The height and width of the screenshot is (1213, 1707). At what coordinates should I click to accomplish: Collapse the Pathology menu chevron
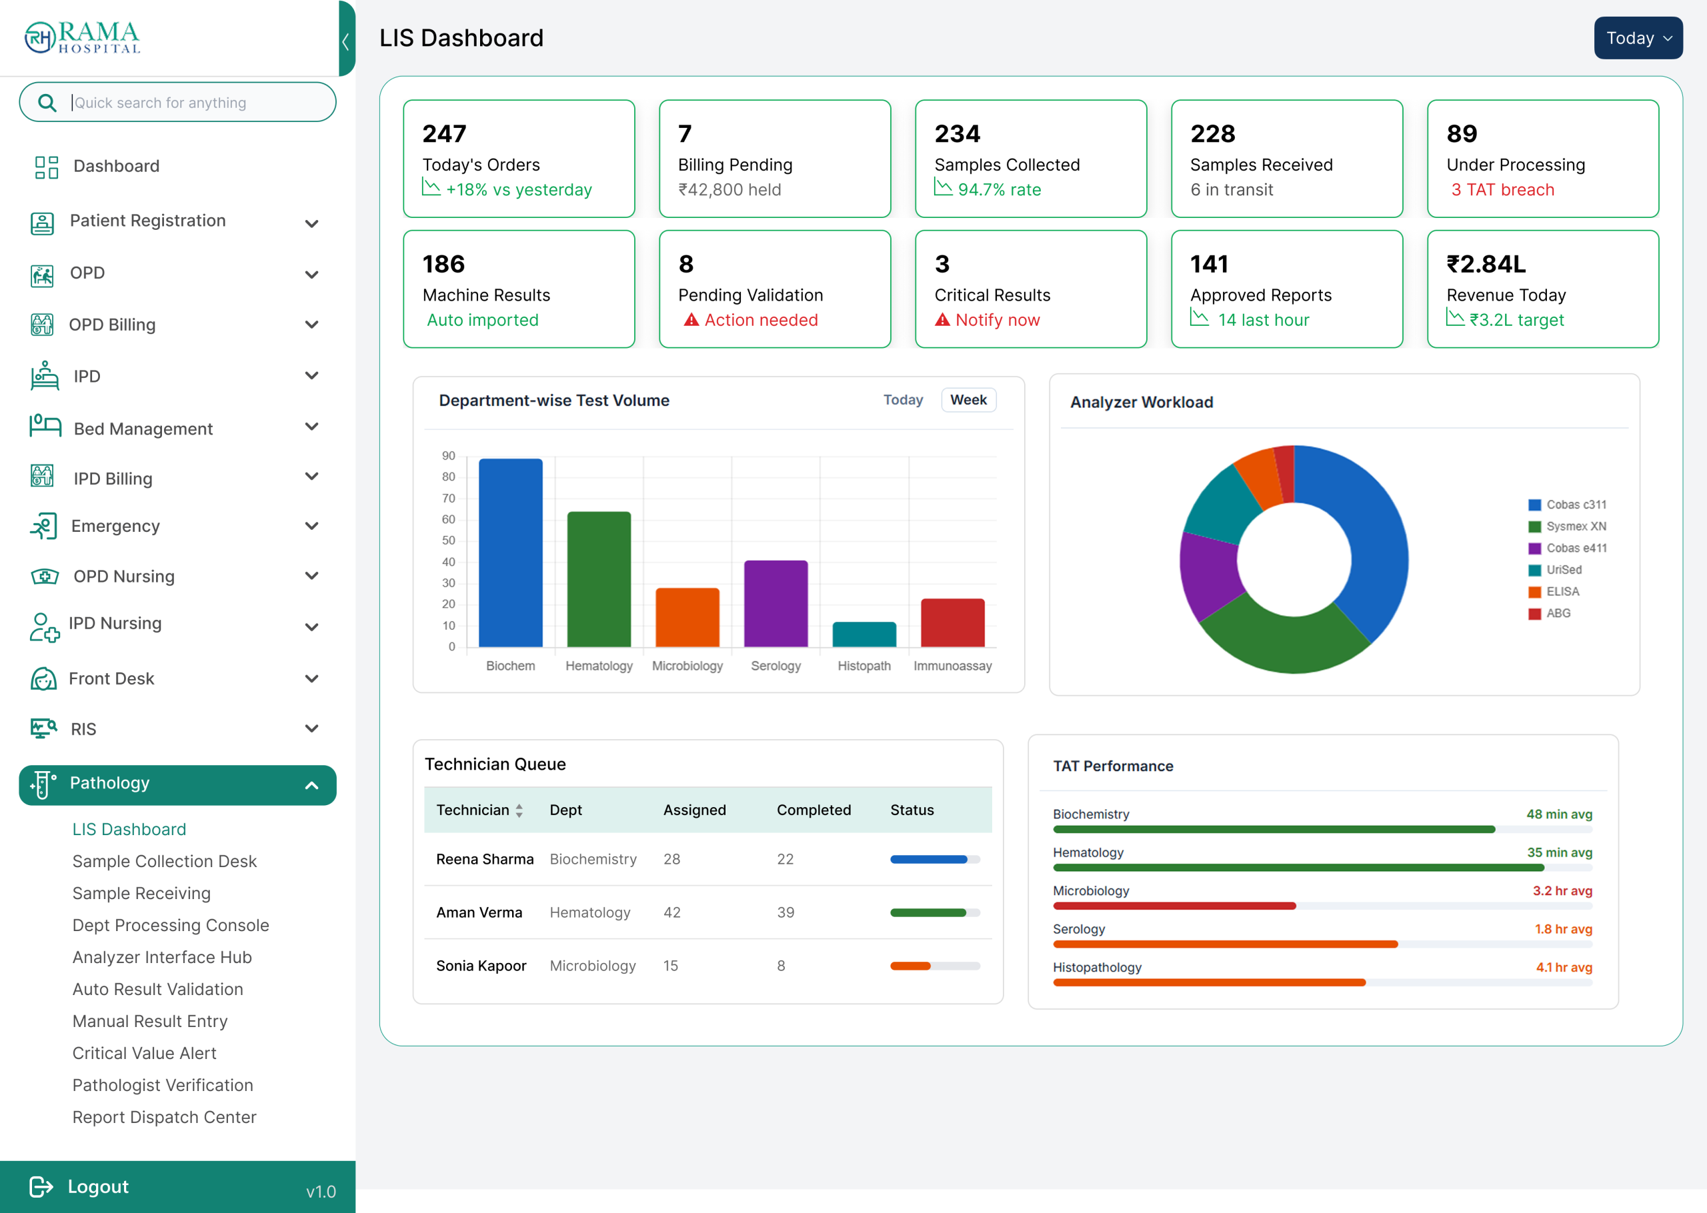pyautogui.click(x=312, y=785)
